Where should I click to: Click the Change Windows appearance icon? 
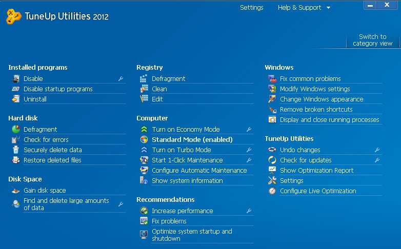tap(272, 99)
